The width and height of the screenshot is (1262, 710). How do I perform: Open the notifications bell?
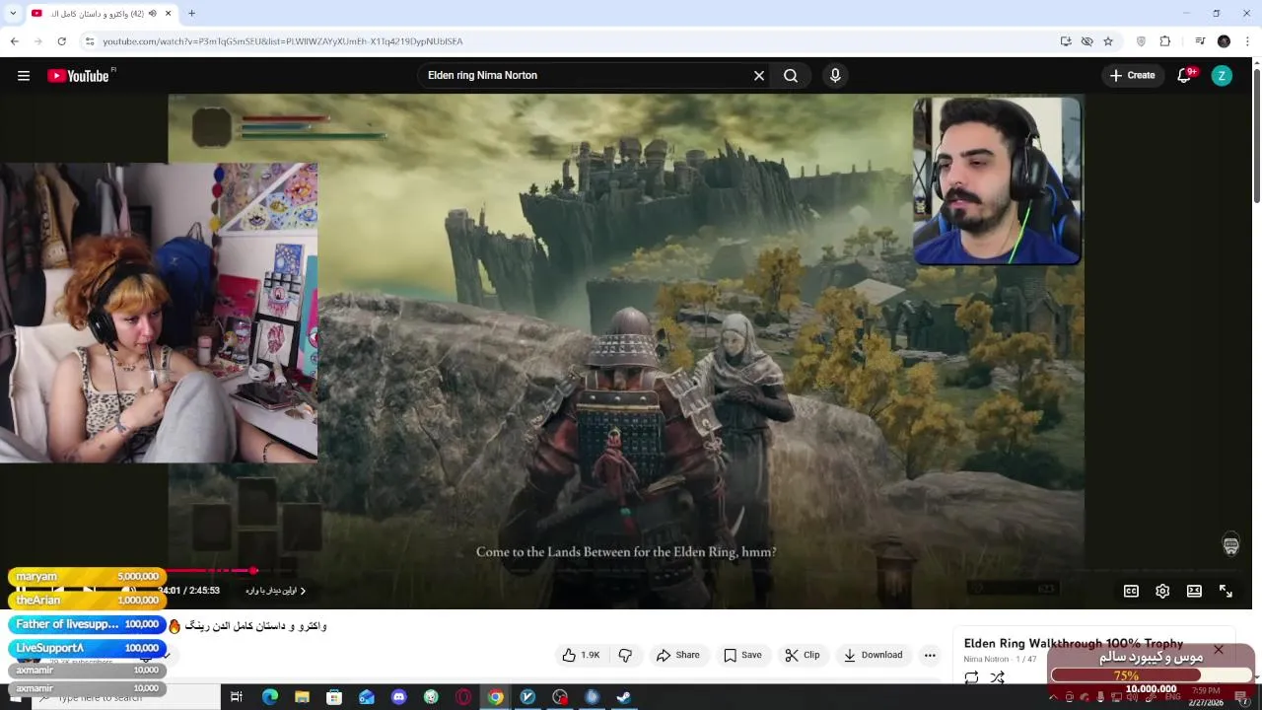[x=1185, y=76]
